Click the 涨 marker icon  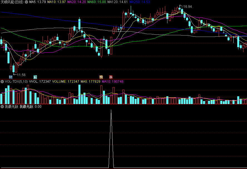111,77
